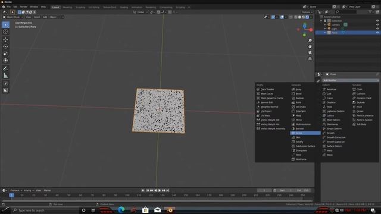Play the animation in timeline
The width and height of the screenshot is (381, 214).
point(160,190)
